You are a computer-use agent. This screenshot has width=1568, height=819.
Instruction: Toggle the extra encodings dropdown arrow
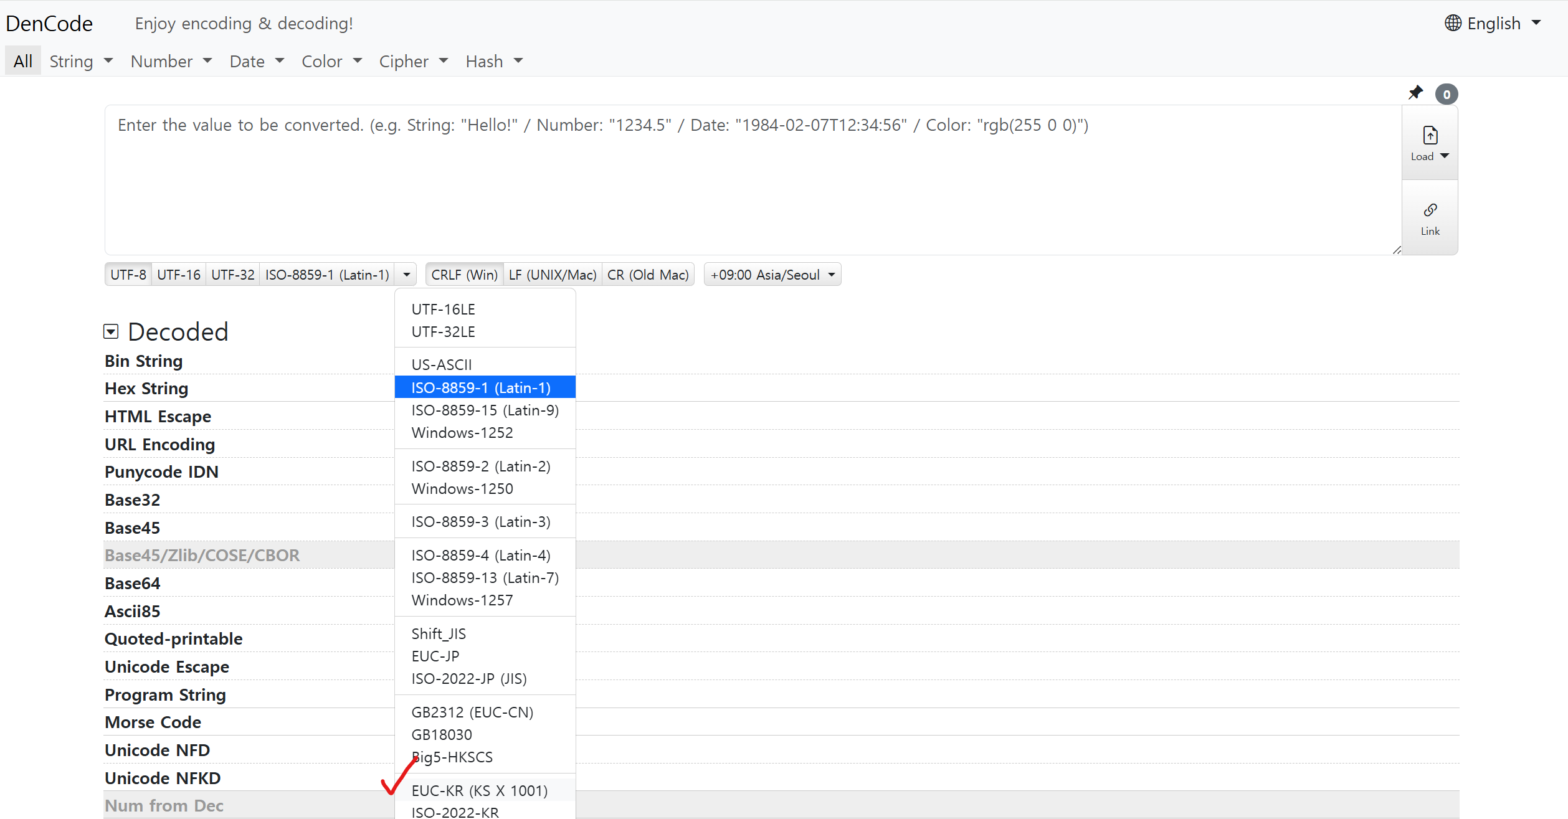click(x=406, y=275)
